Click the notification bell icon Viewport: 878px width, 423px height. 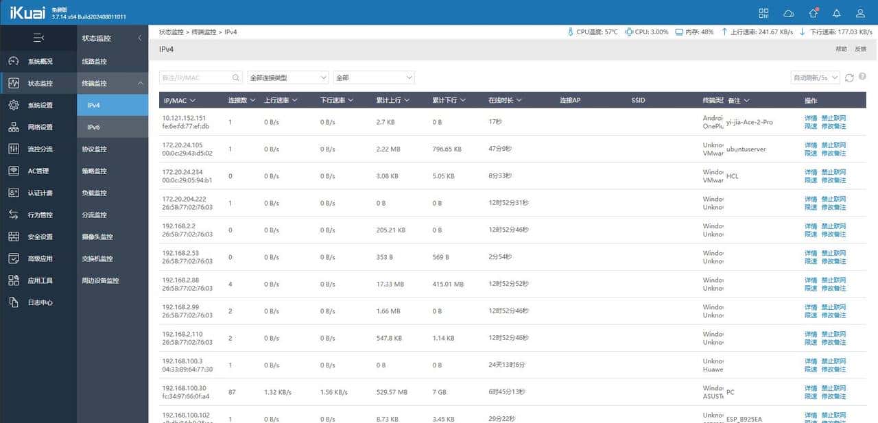coord(838,12)
